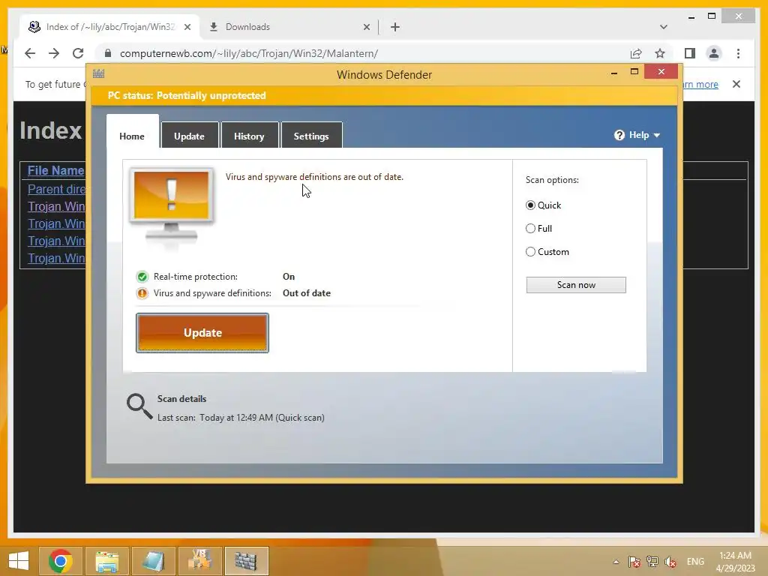Image resolution: width=768 pixels, height=576 pixels.
Task: Click the ENG language indicator
Action: pyautogui.click(x=695, y=562)
